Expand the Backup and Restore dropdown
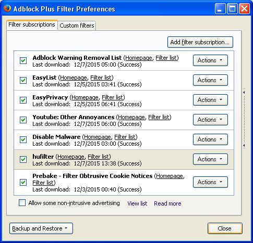253x243 pixels. coord(41,228)
